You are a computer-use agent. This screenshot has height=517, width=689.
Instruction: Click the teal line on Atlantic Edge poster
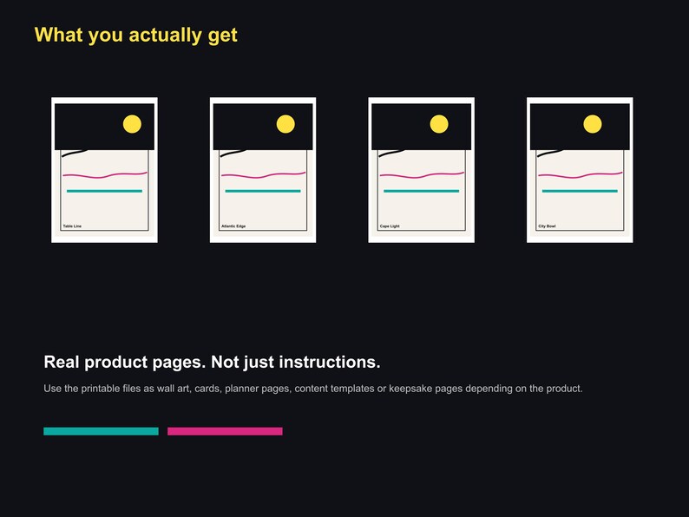pyautogui.click(x=263, y=191)
